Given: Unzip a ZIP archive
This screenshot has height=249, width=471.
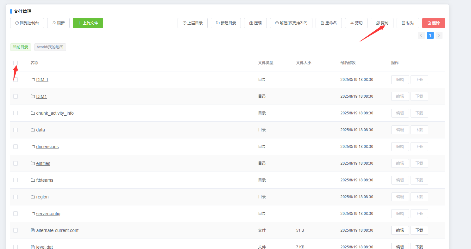Looking at the screenshot, I should coord(291,23).
